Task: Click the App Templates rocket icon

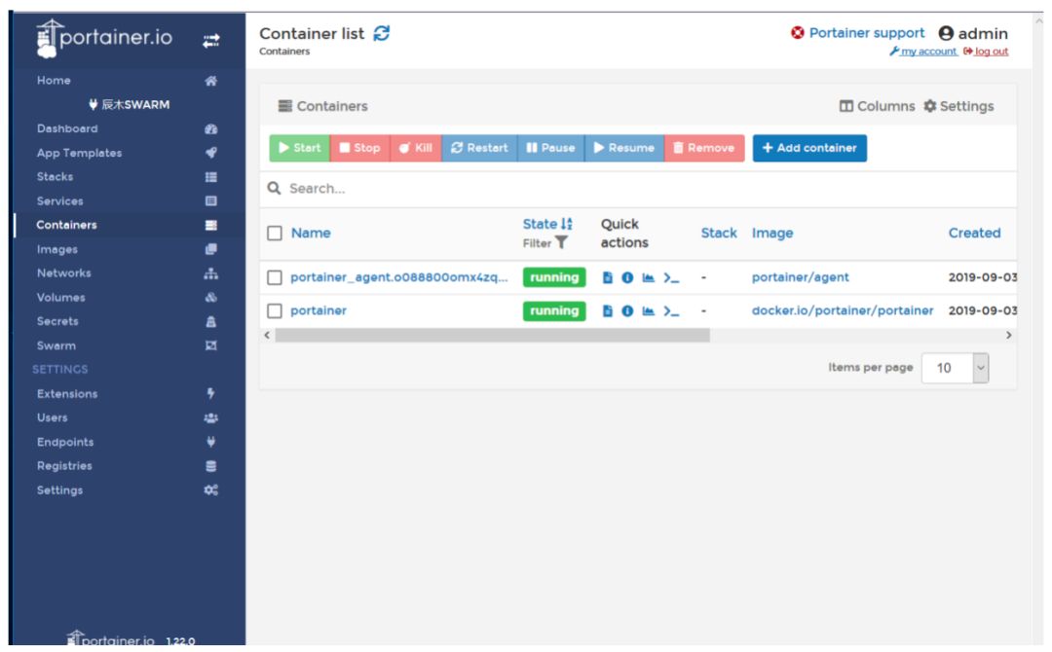Action: click(x=210, y=153)
